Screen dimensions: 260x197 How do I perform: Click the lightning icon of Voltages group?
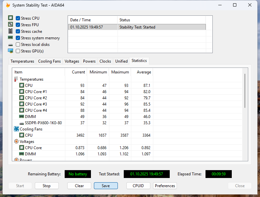16,141
